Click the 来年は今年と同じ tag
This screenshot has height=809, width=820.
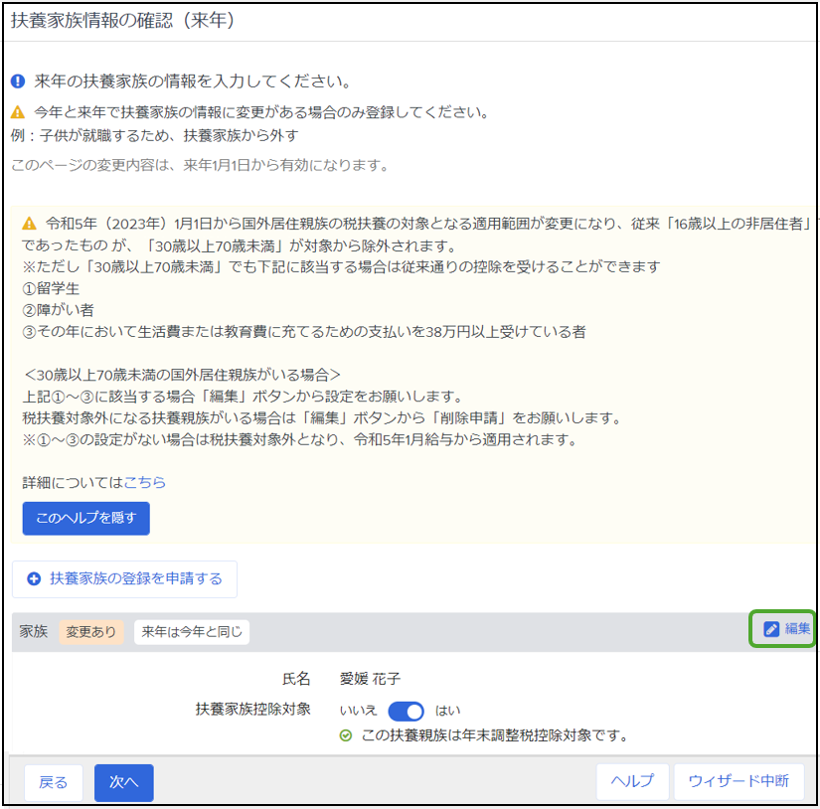click(192, 632)
